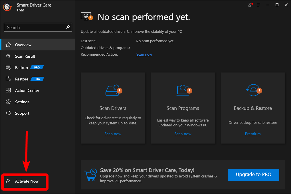
Task: Click the Premium link under Backup & Restore
Action: tap(253, 134)
